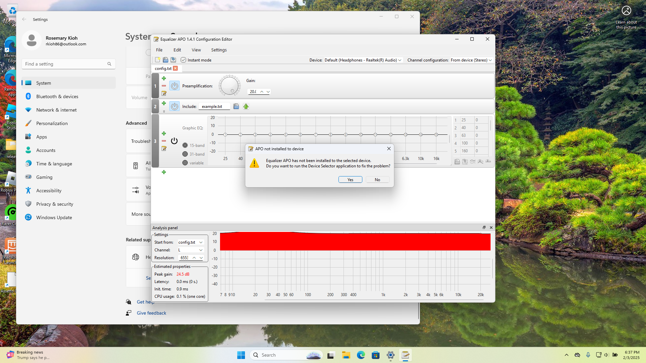Add a filter above the Graphic EQ row
The image size is (646, 363).
point(164,133)
